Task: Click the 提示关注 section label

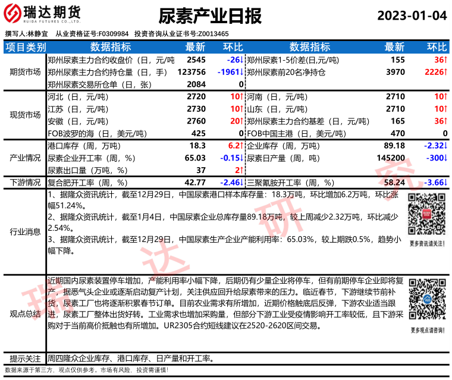Action: (x=25, y=359)
